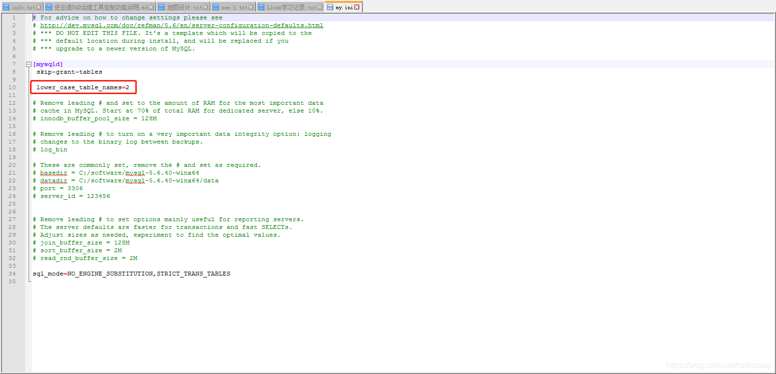Close the 地图设计.txt tab
The image size is (776, 374).
(x=206, y=7)
